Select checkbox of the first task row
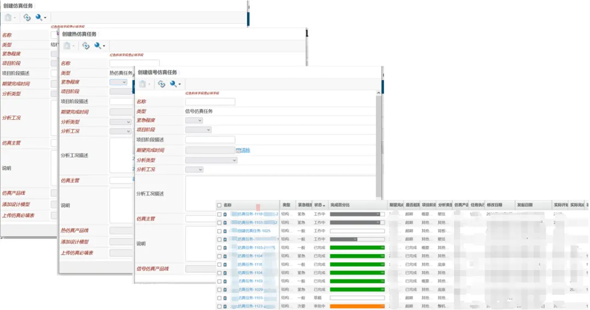 pyautogui.click(x=220, y=214)
